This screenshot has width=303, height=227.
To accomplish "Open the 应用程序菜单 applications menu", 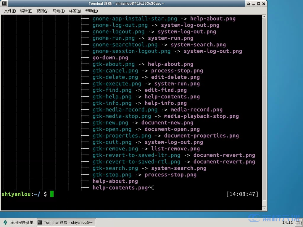I will point(19,222).
